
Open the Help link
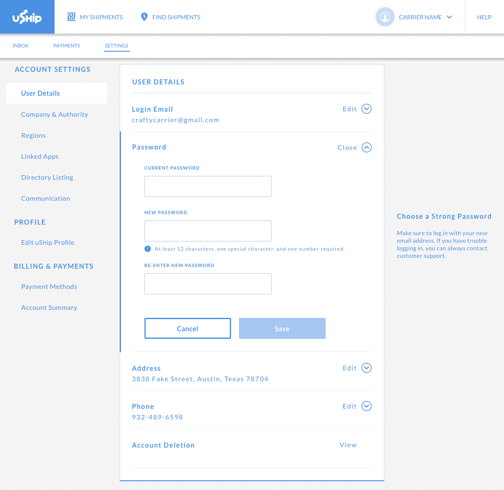[484, 17]
